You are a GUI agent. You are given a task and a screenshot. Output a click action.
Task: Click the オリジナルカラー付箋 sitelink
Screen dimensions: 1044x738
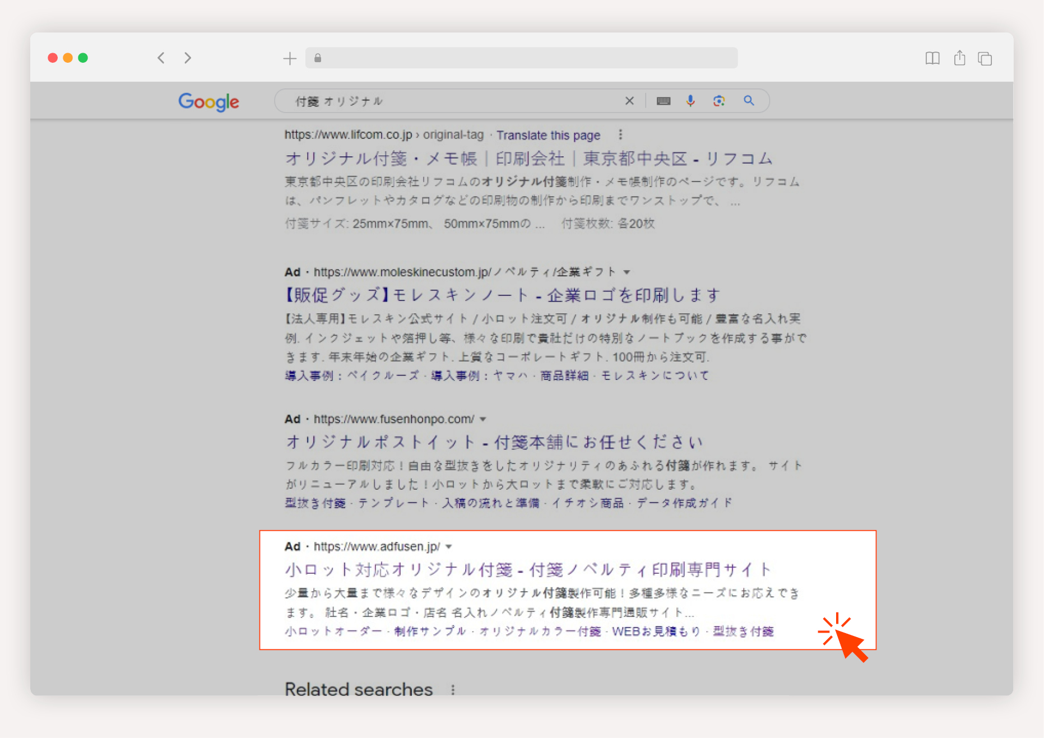tap(540, 632)
